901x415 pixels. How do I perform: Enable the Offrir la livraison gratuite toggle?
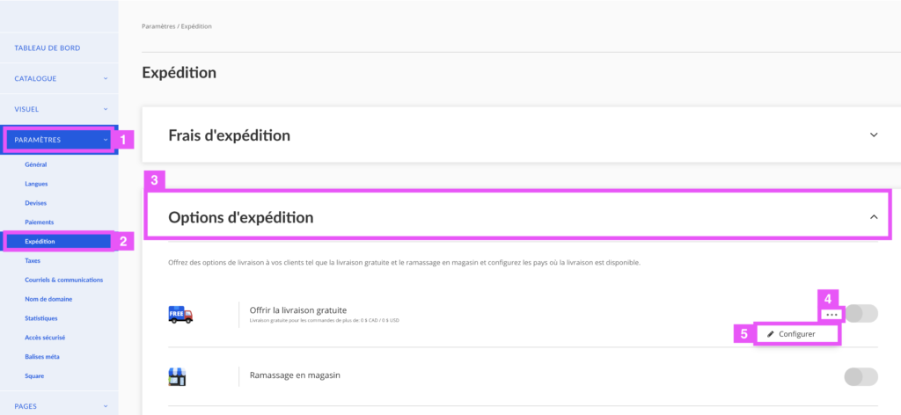pos(861,313)
